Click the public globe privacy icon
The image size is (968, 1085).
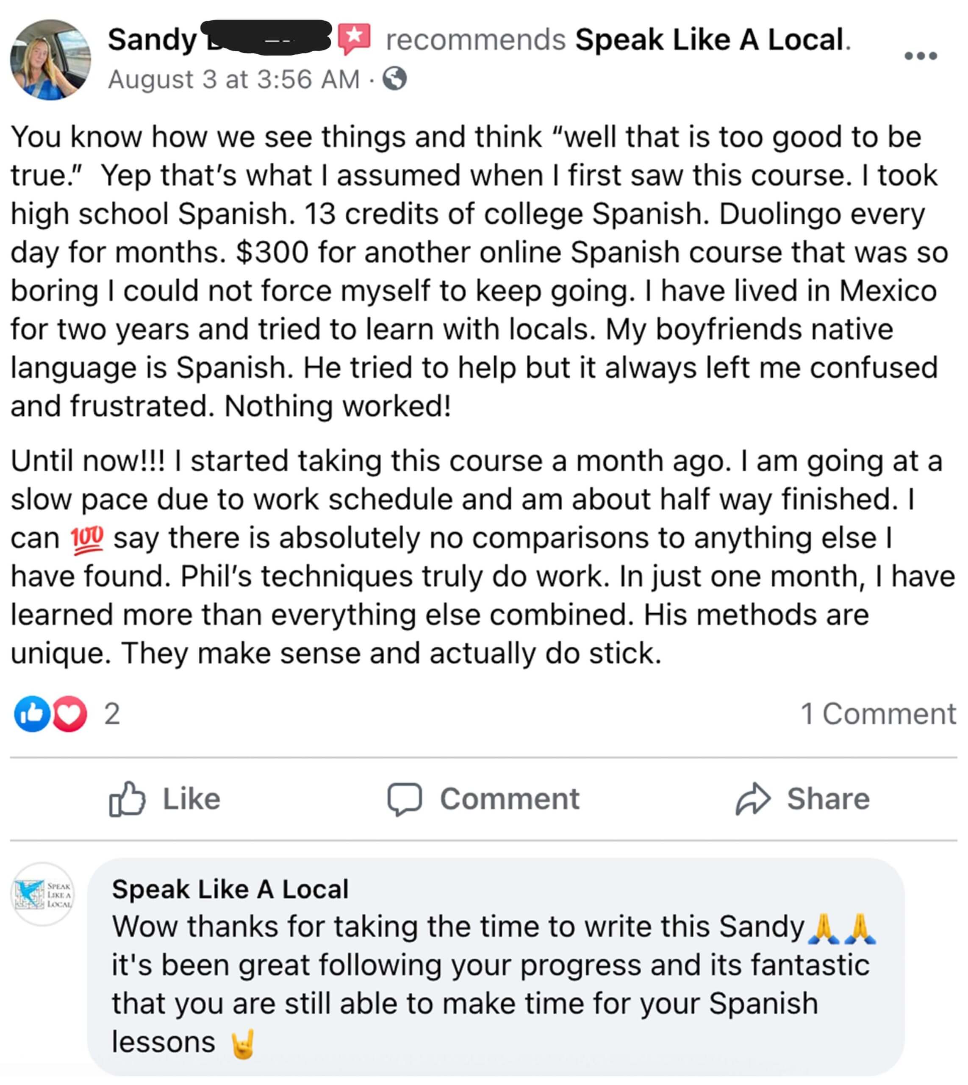pos(395,79)
